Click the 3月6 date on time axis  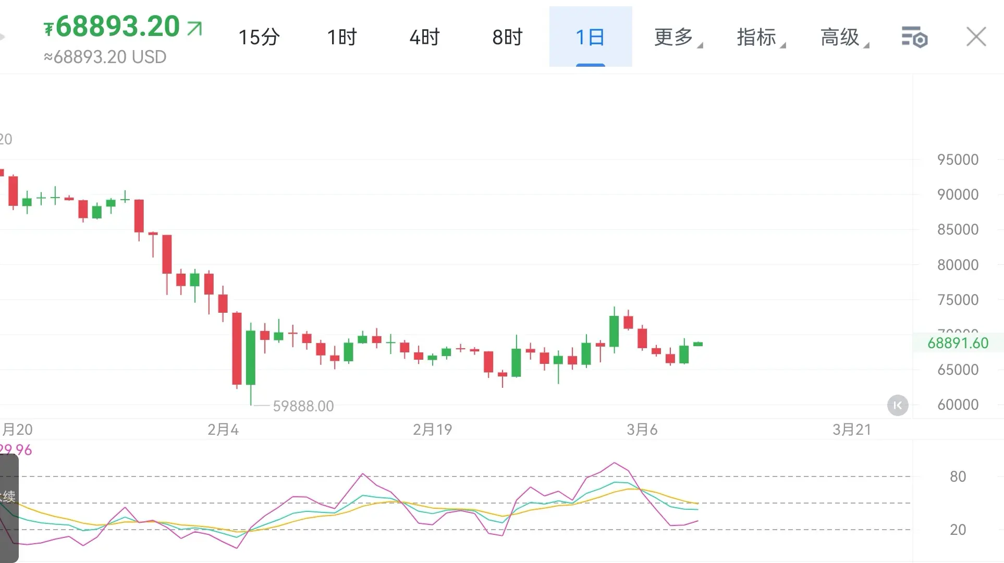(642, 430)
